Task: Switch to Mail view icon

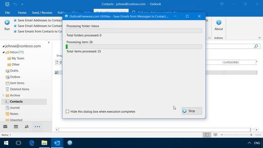Action: coord(5,127)
